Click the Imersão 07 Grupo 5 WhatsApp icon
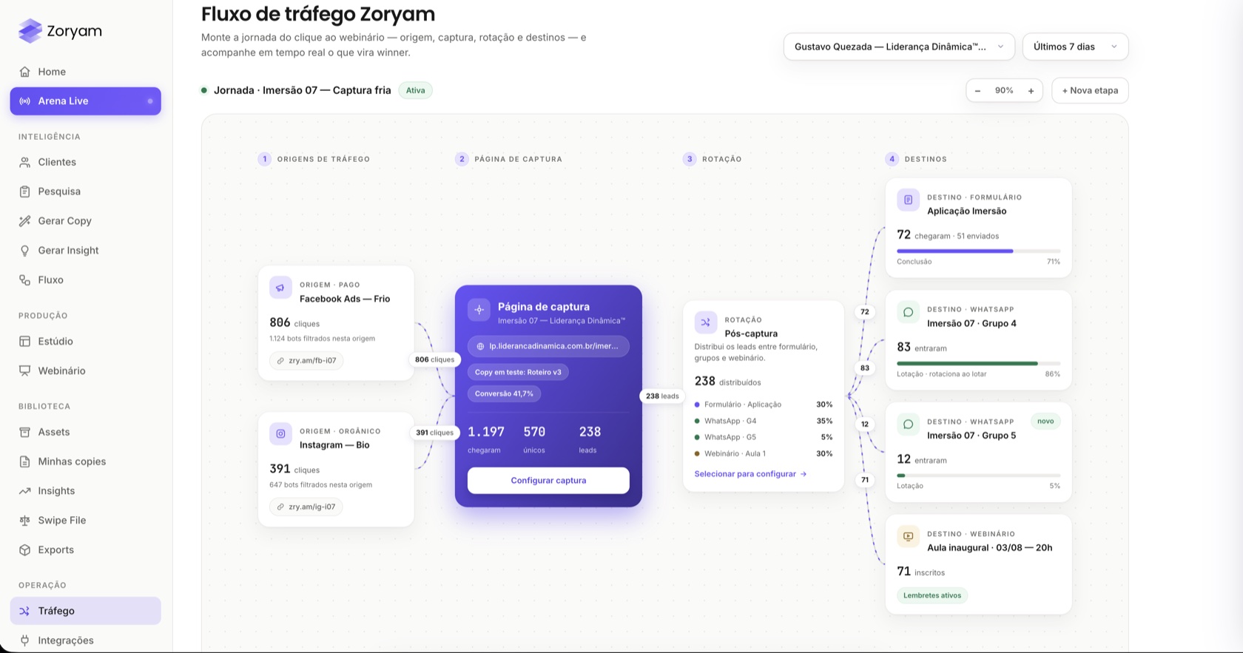This screenshot has height=653, width=1243. tap(909, 424)
